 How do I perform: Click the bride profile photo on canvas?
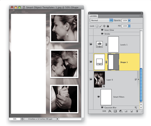pos(64,28)
